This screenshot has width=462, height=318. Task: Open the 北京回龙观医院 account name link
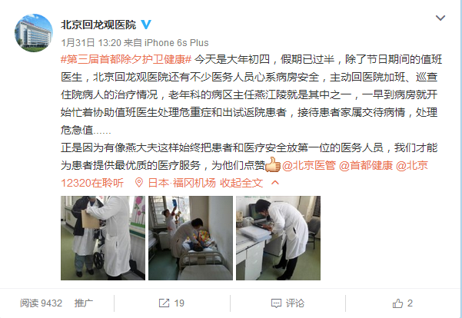pyautogui.click(x=98, y=25)
